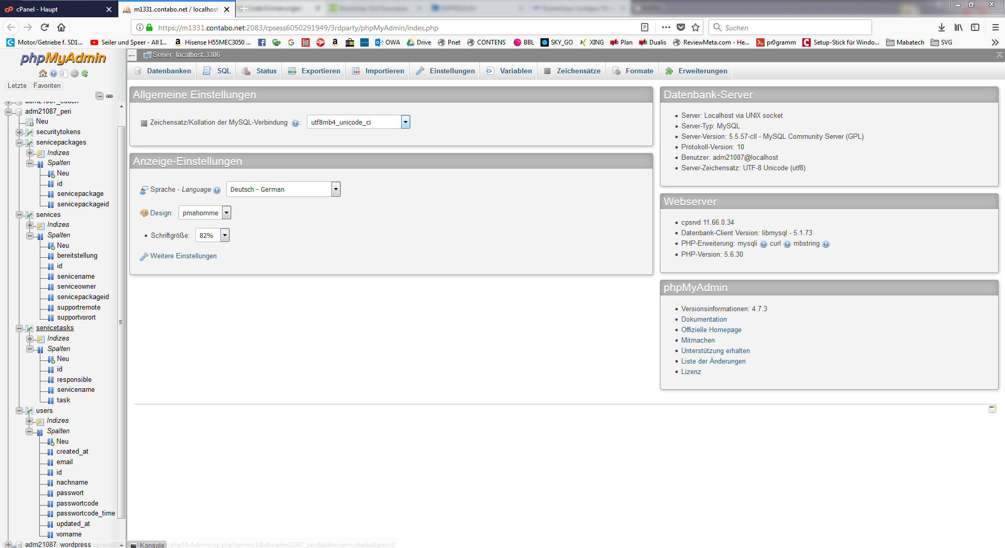Click the link-with-main-panel chain icon

(109, 96)
